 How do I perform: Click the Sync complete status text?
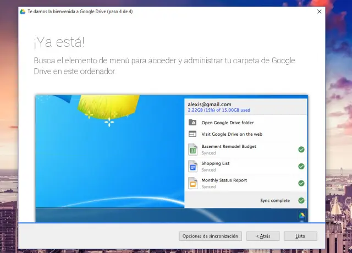point(275,201)
